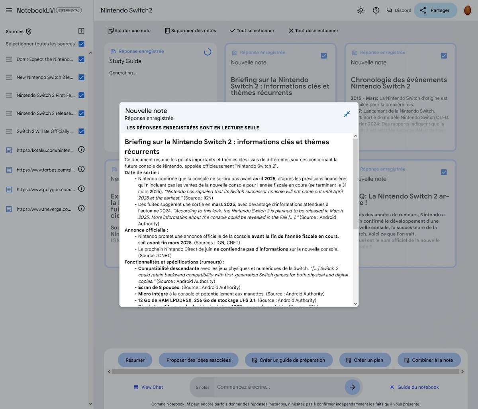The height and width of the screenshot is (409, 478).
Task: Open View Chat
Action: point(148,387)
